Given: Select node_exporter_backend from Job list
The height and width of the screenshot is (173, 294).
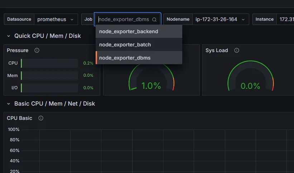Looking at the screenshot, I should [x=139, y=31].
